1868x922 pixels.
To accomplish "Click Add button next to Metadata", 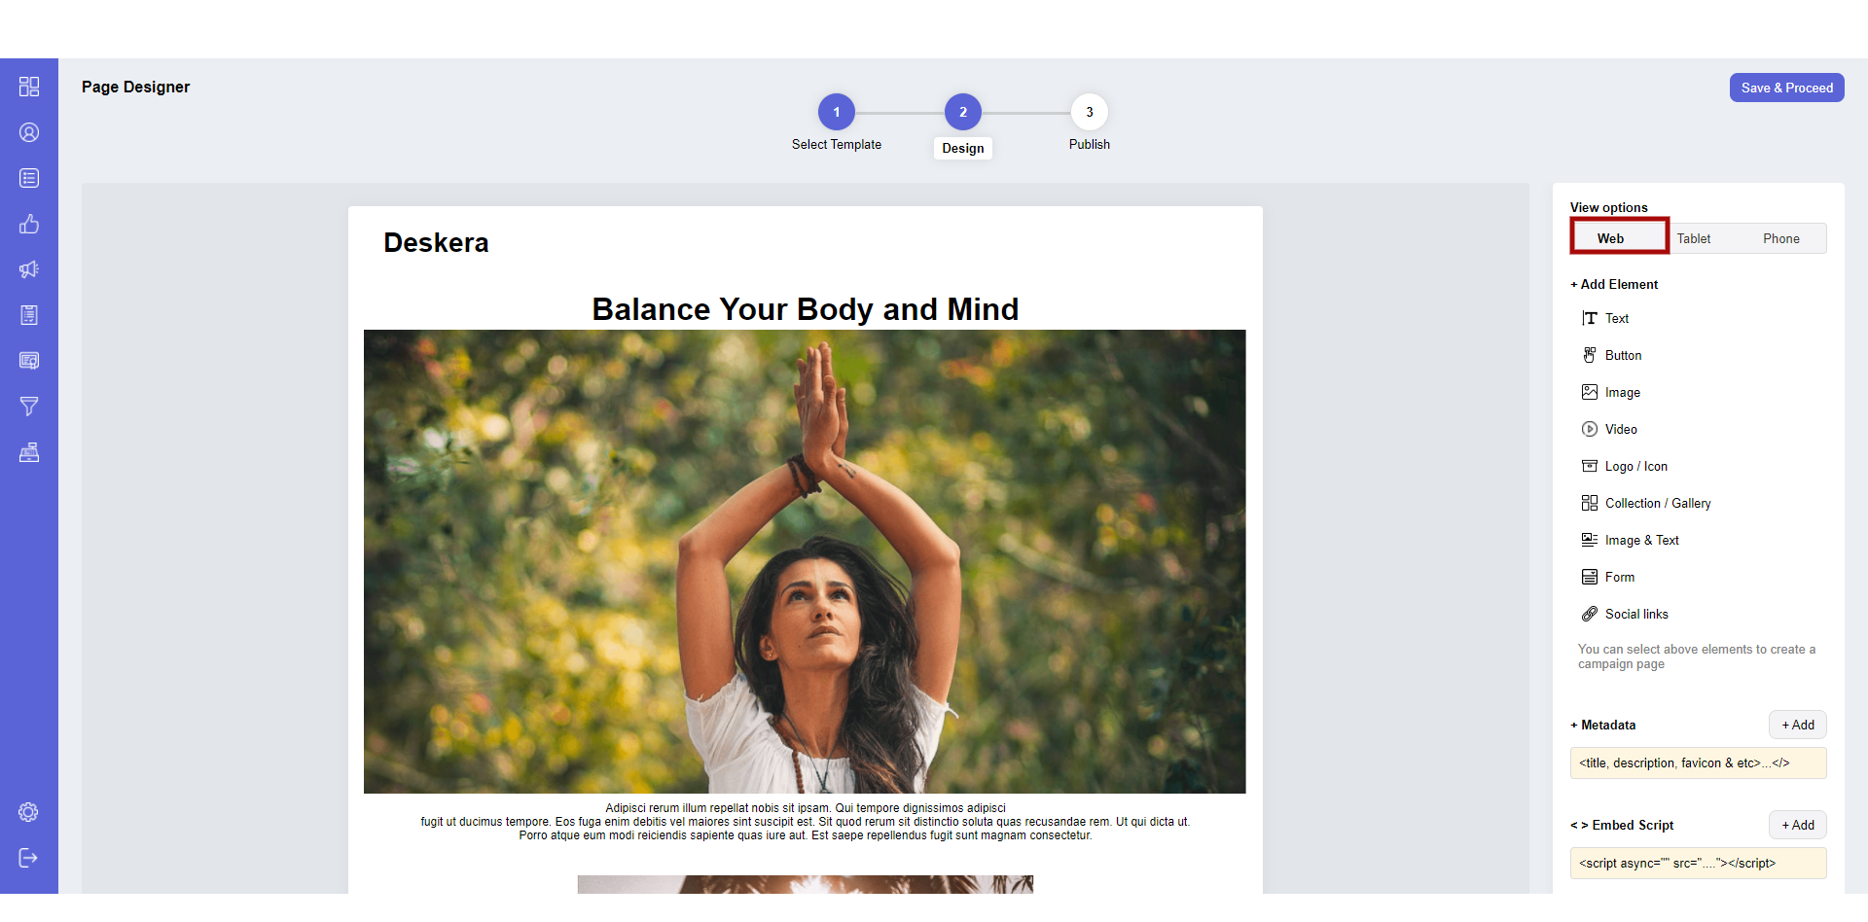I will (1798, 725).
